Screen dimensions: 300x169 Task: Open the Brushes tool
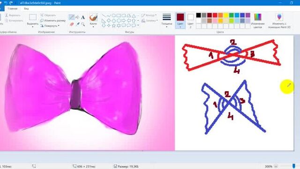[93, 20]
